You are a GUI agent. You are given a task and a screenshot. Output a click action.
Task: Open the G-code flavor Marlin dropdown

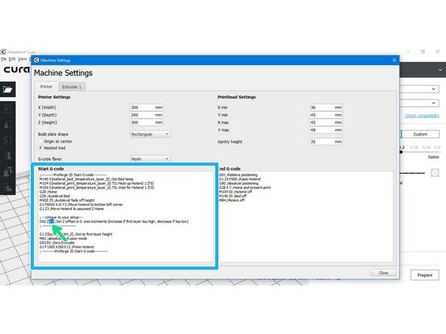tap(150, 159)
